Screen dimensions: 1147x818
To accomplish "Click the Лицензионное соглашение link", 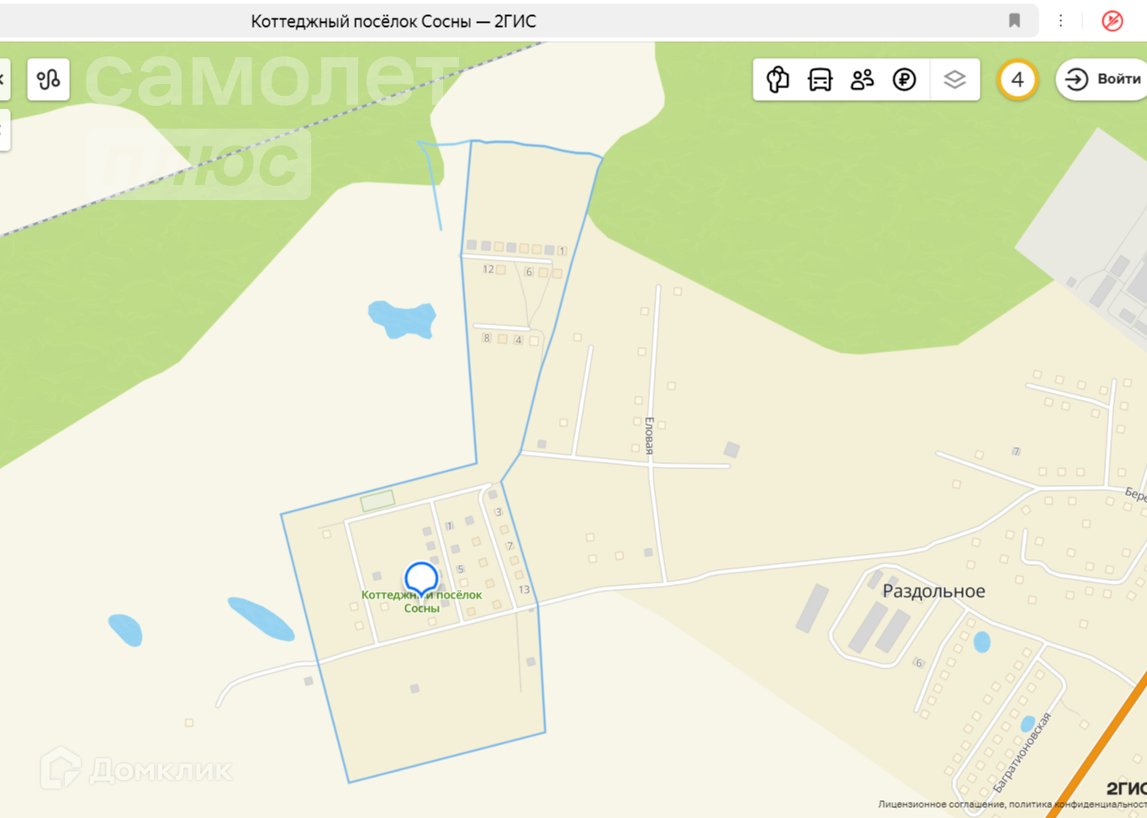I will pos(942,805).
